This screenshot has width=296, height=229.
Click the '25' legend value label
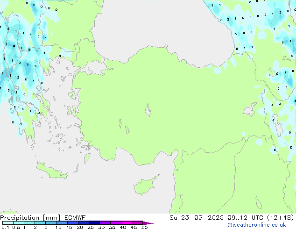[91, 227]
